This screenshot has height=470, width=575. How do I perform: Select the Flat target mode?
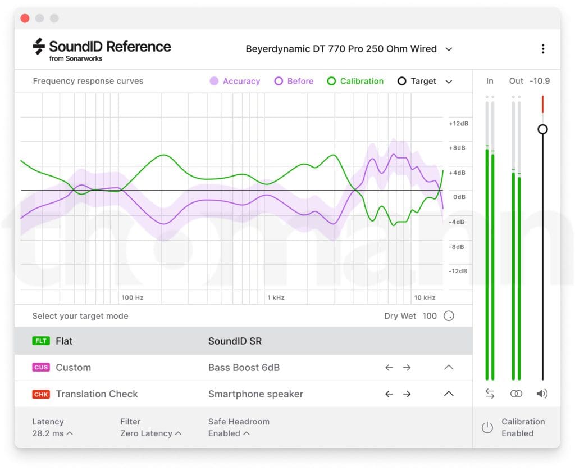[65, 341]
